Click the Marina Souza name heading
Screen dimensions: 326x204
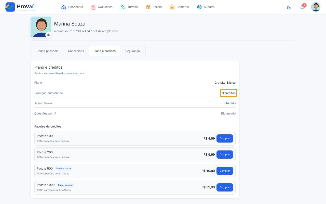(x=70, y=24)
